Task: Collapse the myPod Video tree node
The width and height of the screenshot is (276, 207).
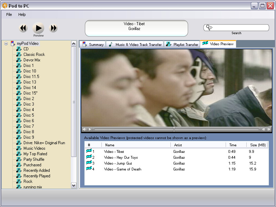Action: tap(6, 43)
